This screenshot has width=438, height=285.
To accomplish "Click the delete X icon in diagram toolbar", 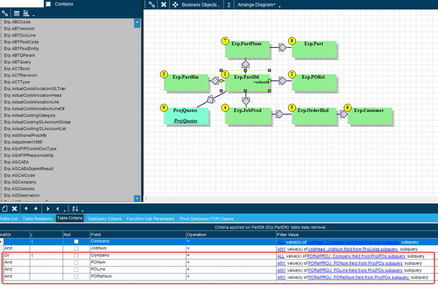I will (163, 5).
